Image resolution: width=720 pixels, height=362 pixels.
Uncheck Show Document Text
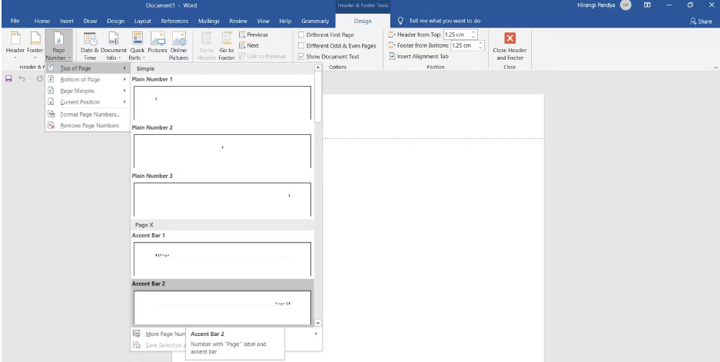click(x=301, y=57)
